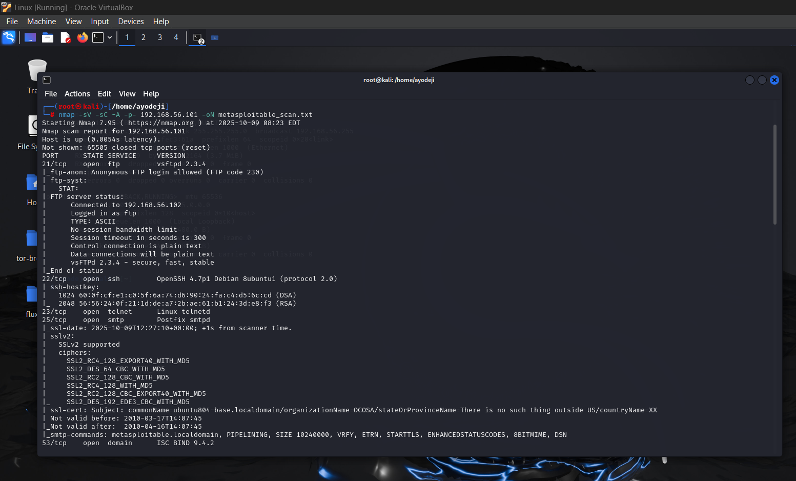Open terminal File menu
796x481 pixels.
[x=51, y=94]
